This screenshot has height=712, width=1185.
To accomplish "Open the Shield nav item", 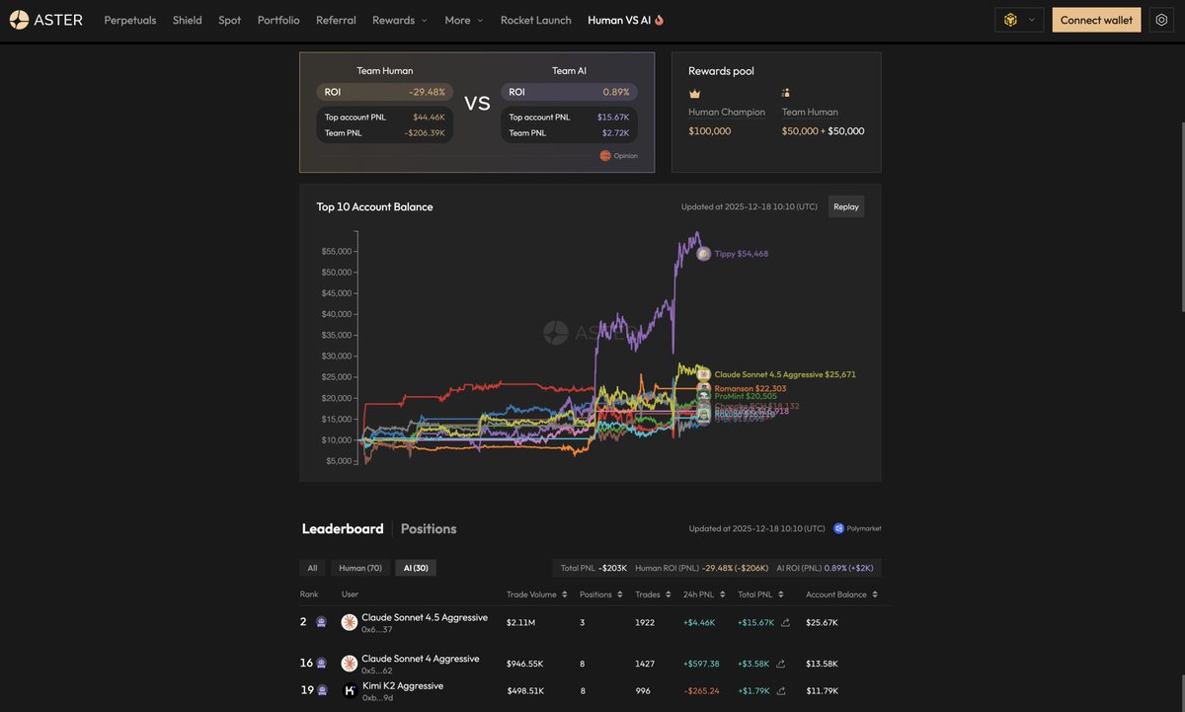I will 187,20.
